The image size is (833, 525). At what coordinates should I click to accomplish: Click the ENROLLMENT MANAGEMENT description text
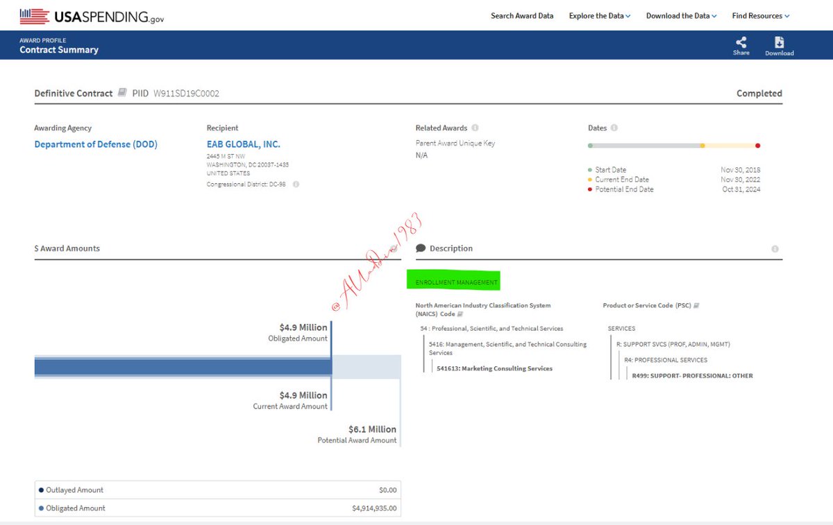point(457,282)
